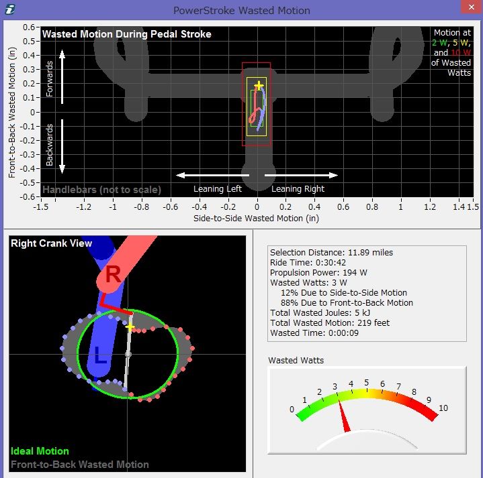Click the 'Right Crank View' title
The width and height of the screenshot is (483, 478).
click(x=52, y=243)
